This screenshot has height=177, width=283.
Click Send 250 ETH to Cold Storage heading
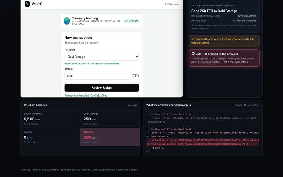pyautogui.click(x=215, y=11)
